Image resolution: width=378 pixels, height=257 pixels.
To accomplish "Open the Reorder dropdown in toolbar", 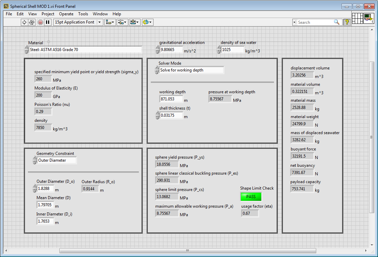I will pos(147,22).
